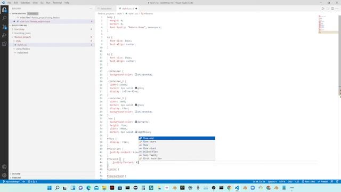341x192 pixels.
Task: Expand the bootstrap folder
Action: click(x=19, y=29)
